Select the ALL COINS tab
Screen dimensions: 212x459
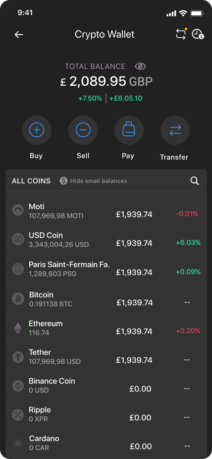tap(31, 181)
